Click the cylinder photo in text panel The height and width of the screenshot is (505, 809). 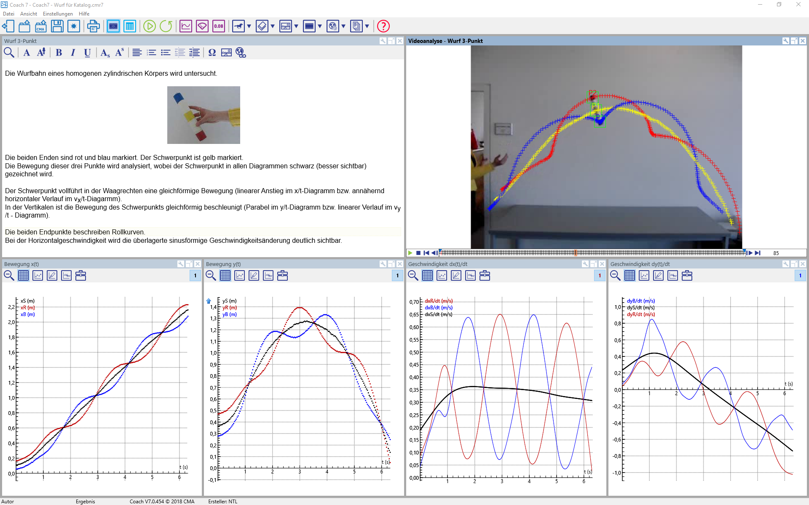pyautogui.click(x=204, y=115)
